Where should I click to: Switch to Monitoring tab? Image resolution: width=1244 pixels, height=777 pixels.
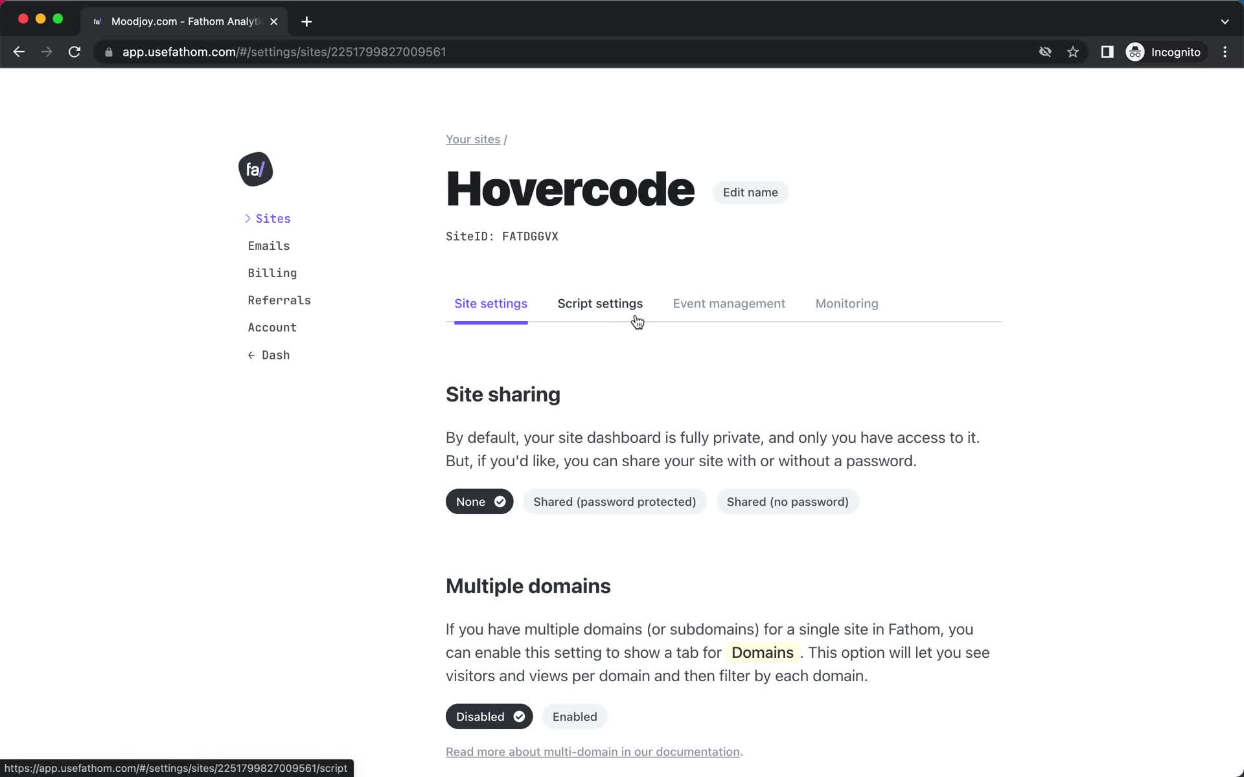(846, 304)
